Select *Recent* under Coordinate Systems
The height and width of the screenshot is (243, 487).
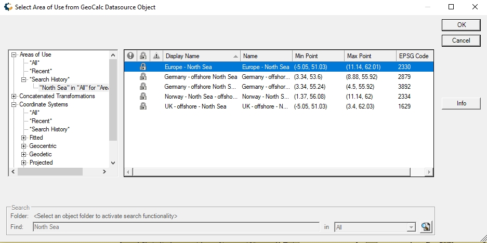pyautogui.click(x=41, y=121)
